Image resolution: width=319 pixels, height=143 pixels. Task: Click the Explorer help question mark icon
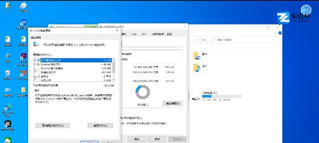tap(280, 33)
